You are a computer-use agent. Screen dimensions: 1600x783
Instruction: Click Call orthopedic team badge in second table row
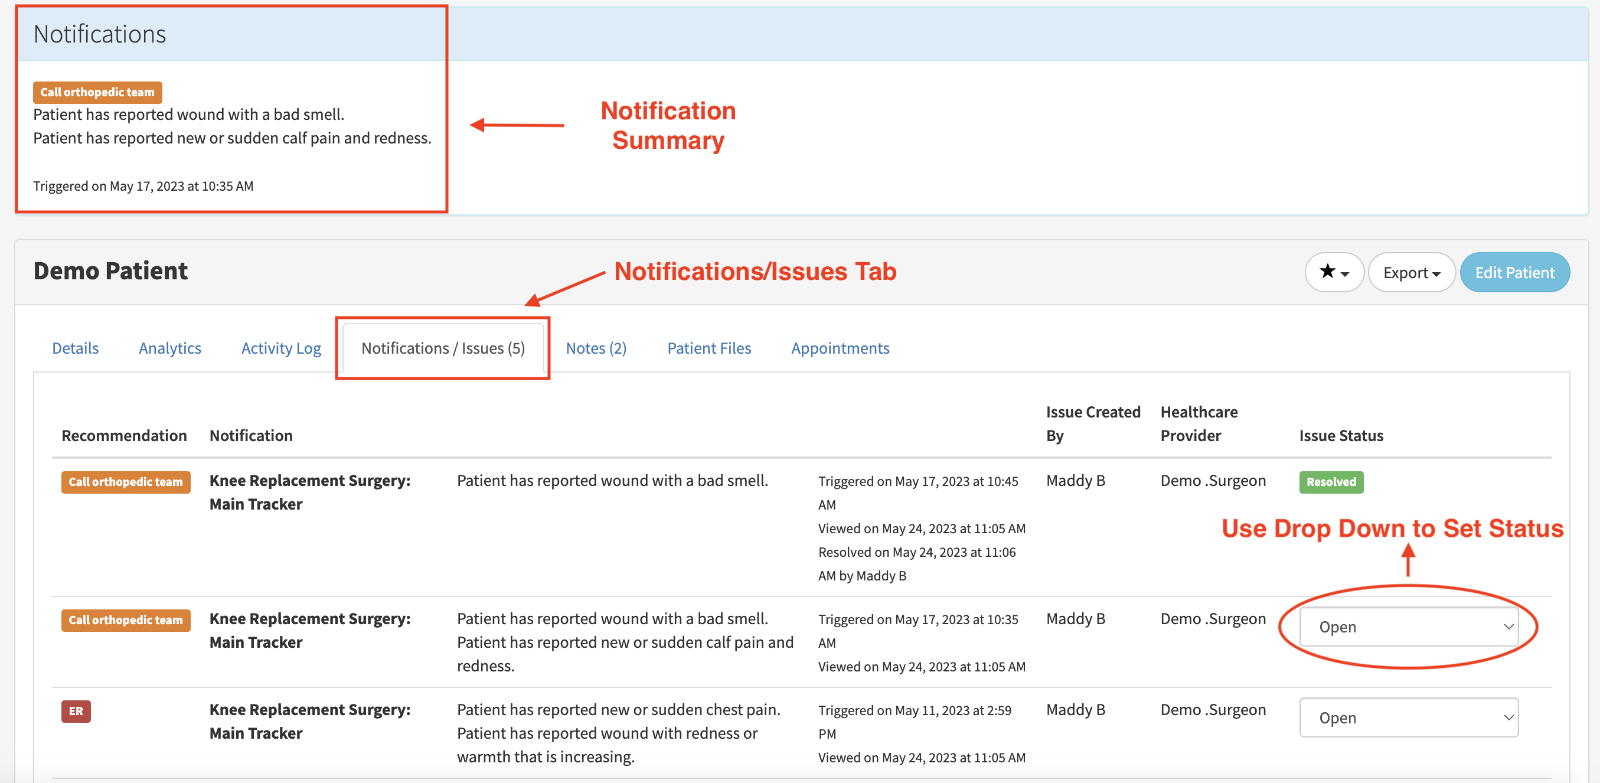pyautogui.click(x=126, y=619)
